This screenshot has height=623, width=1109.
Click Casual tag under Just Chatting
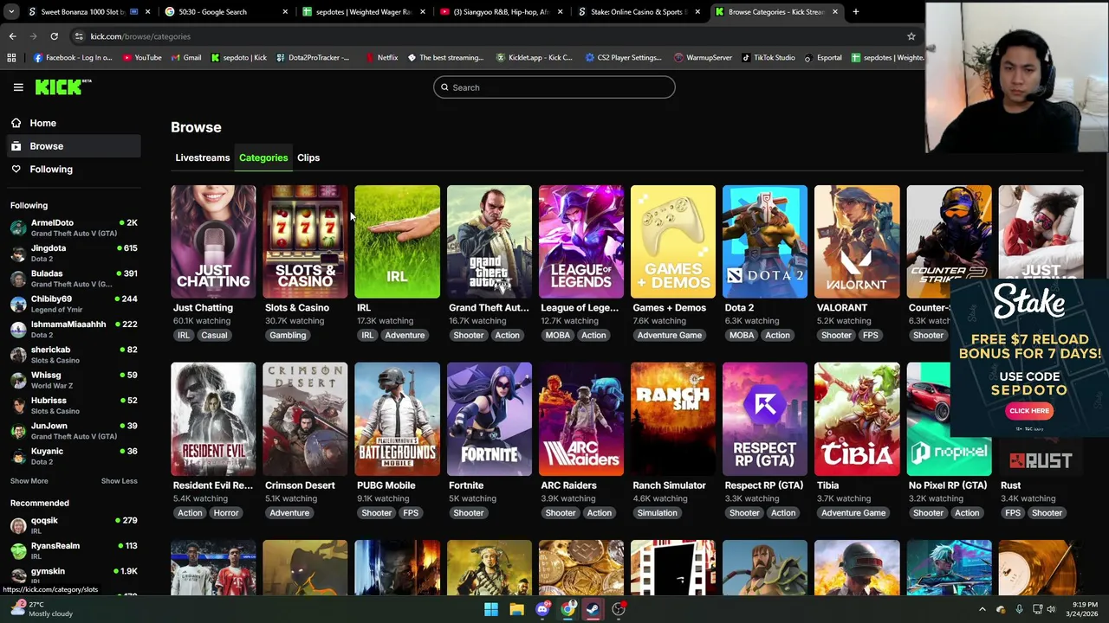[x=214, y=335]
